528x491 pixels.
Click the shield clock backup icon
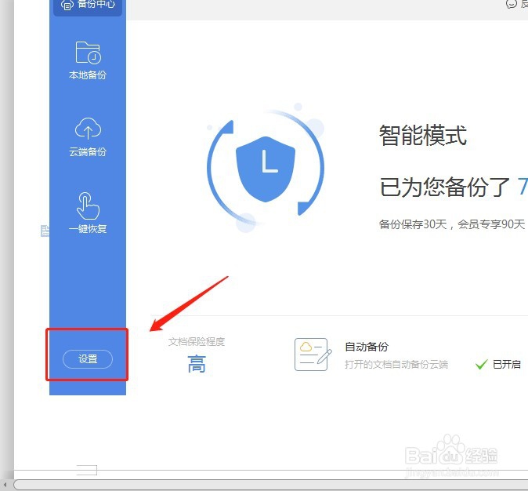tap(266, 169)
